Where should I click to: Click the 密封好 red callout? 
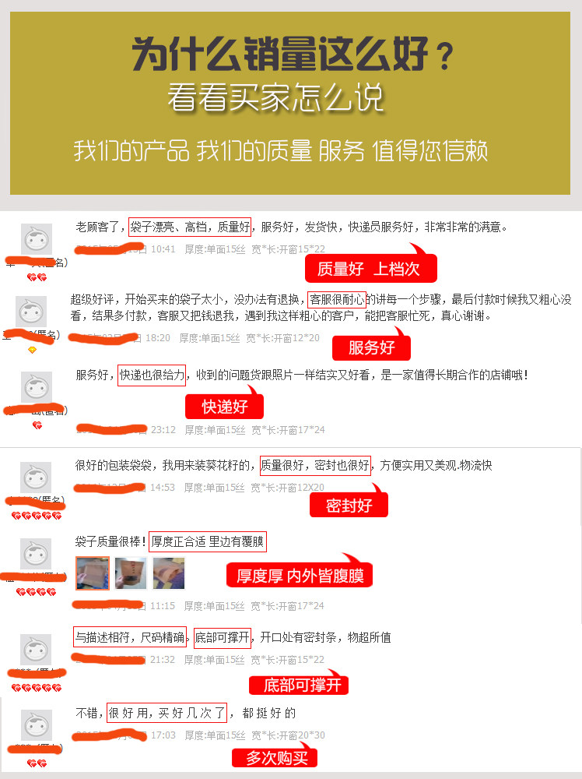click(x=349, y=506)
